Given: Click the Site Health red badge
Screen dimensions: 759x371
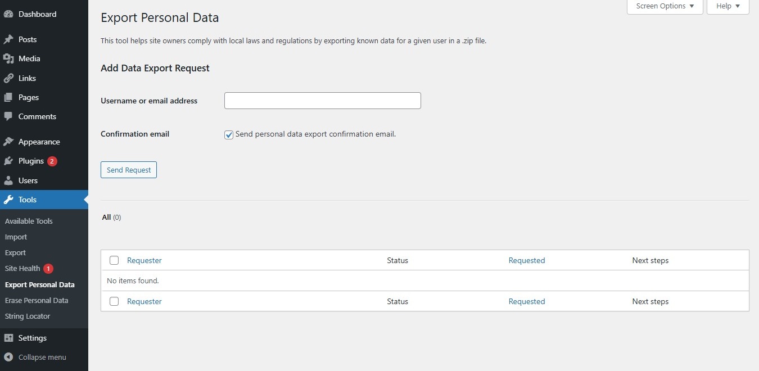Looking at the screenshot, I should coord(48,268).
